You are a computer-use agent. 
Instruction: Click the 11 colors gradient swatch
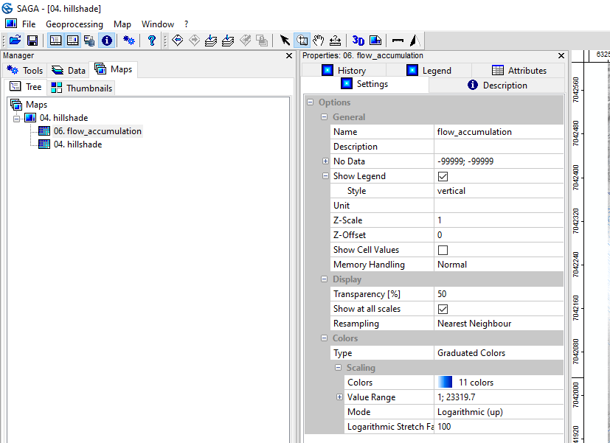coord(444,383)
